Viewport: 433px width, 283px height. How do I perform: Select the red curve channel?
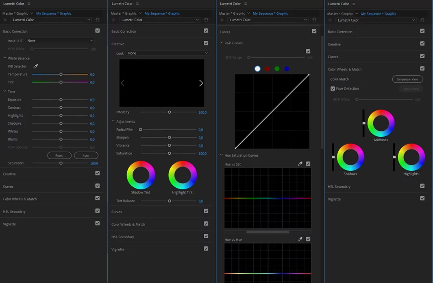click(x=267, y=68)
